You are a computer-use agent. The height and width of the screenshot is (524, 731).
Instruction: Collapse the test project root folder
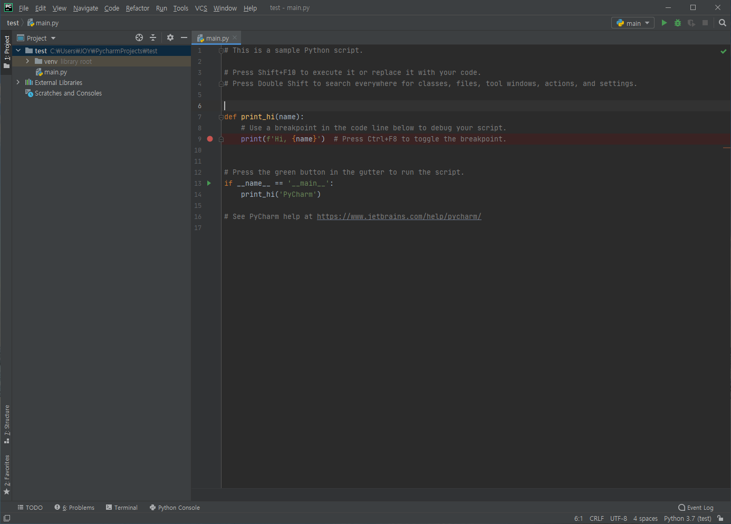point(18,51)
